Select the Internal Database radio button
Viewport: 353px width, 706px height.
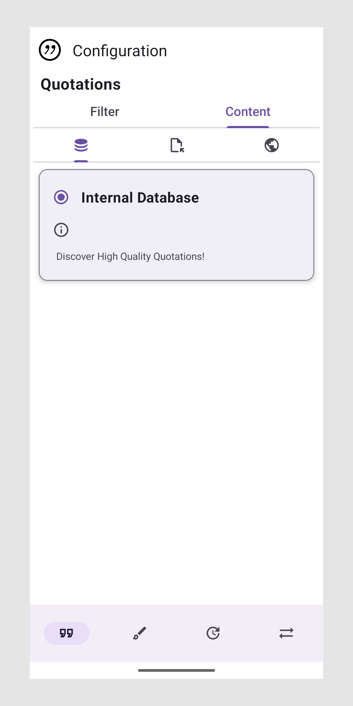[x=61, y=197]
